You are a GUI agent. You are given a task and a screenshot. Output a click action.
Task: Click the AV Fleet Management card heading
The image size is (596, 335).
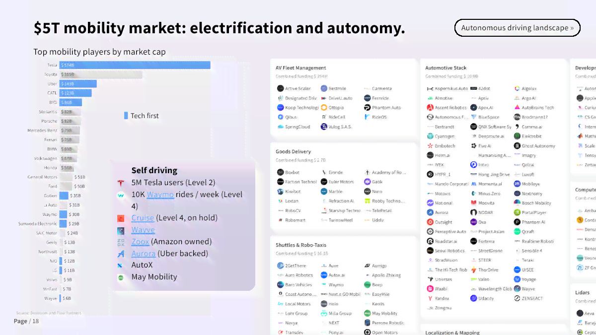(301, 68)
